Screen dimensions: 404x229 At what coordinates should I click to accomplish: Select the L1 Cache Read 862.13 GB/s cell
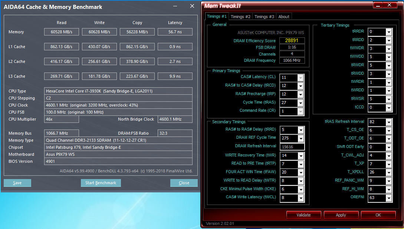point(62,47)
